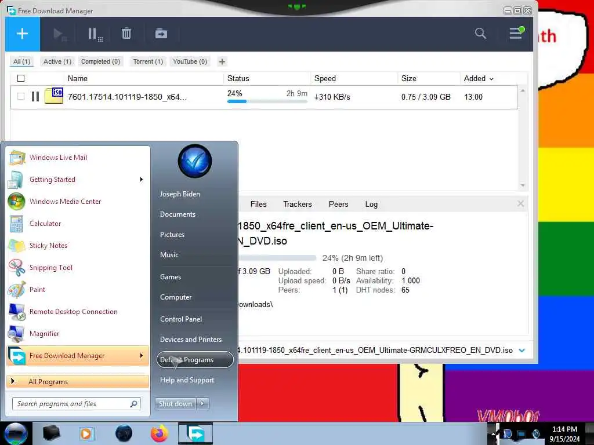Open Devices and Printers
594x445 pixels.
click(190, 340)
